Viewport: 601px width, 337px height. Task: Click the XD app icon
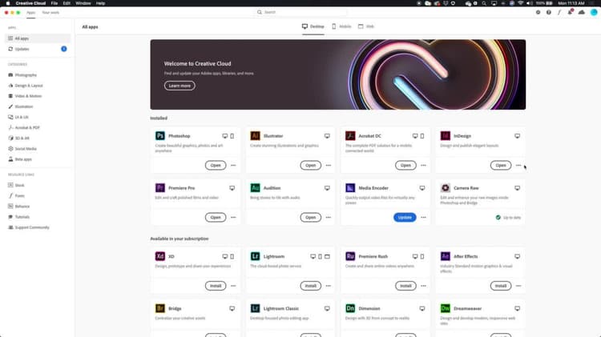[159, 256]
